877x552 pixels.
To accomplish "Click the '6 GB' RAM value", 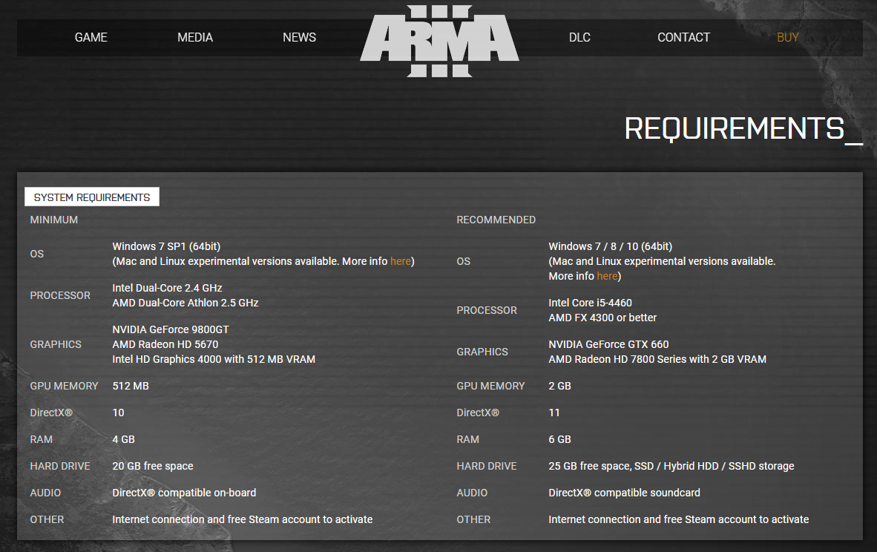I will point(559,439).
